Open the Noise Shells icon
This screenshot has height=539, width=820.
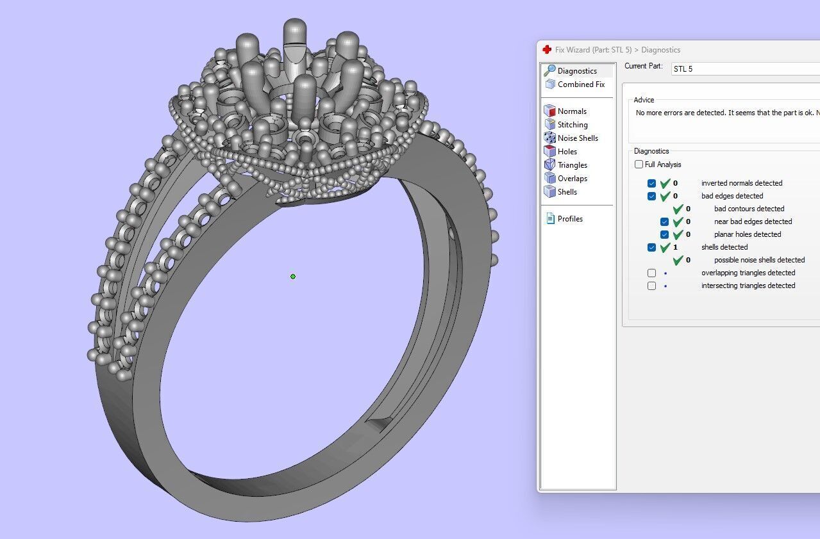click(549, 138)
